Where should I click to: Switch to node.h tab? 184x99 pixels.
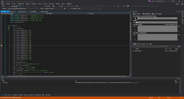coord(12,11)
